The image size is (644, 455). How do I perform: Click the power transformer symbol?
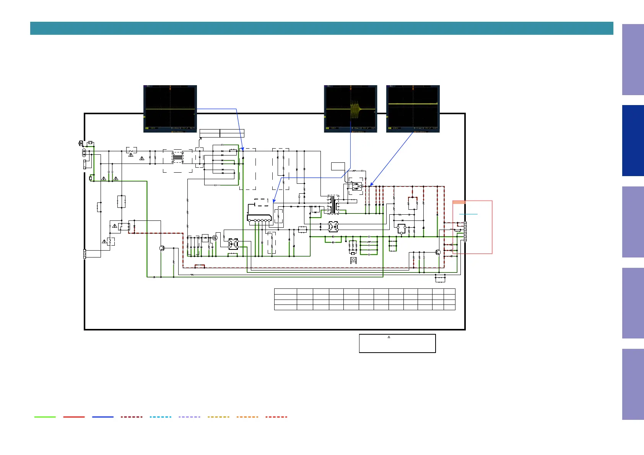(x=333, y=204)
